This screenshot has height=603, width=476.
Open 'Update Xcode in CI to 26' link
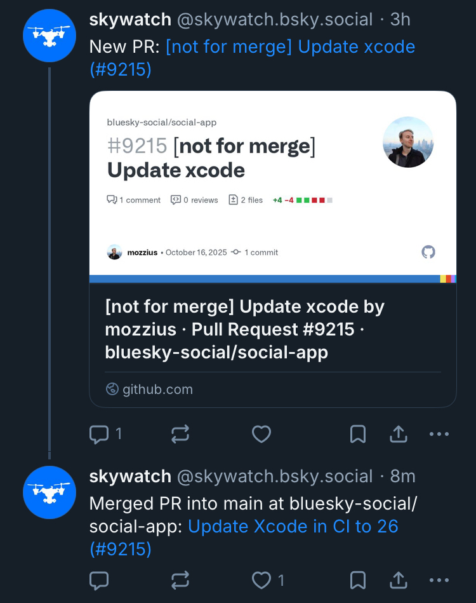pyautogui.click(x=293, y=526)
